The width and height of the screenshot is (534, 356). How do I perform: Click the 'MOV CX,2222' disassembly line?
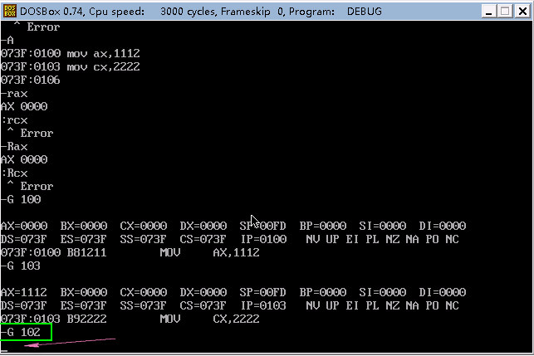pyautogui.click(x=210, y=319)
